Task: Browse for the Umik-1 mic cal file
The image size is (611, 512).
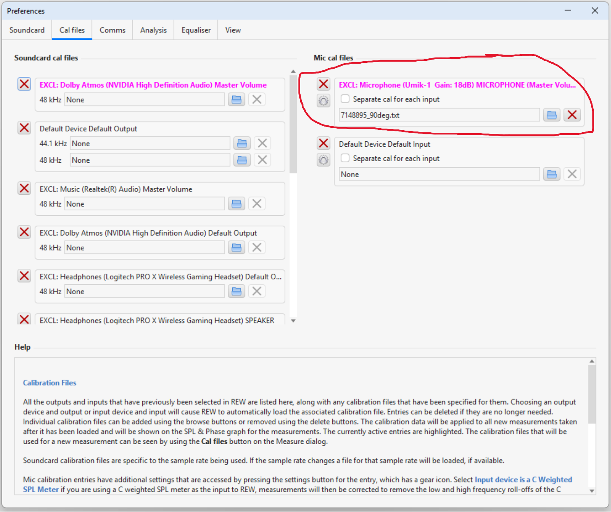Action: pos(552,115)
